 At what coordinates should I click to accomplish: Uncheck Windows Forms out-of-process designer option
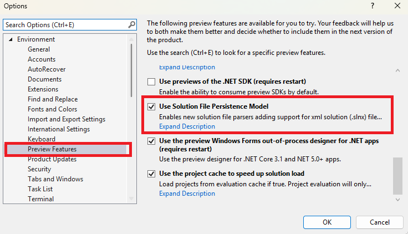(151, 141)
